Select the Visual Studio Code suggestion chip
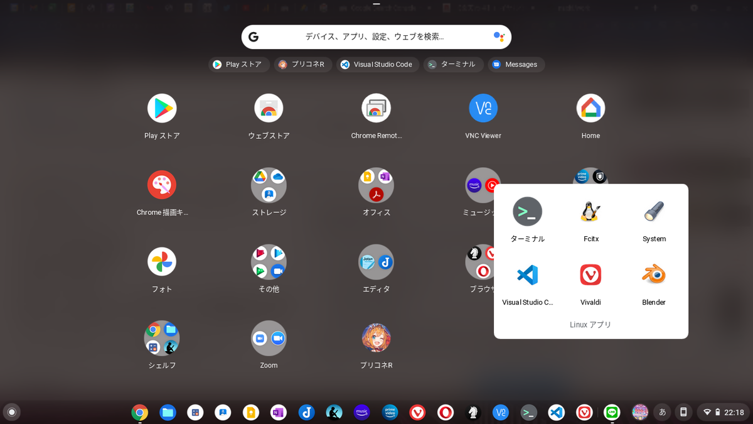Image resolution: width=753 pixels, height=424 pixels. [378, 64]
